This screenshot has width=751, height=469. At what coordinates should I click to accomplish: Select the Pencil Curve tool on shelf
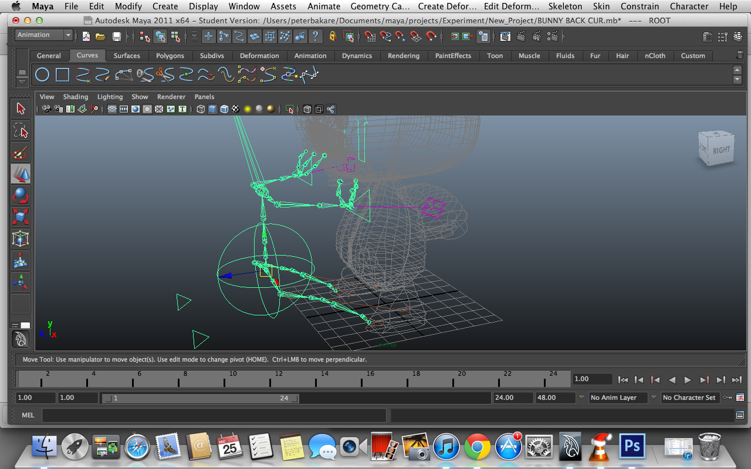click(x=103, y=75)
